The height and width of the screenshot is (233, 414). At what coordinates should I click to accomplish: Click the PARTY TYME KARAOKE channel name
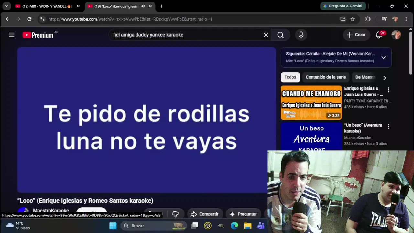click(x=368, y=101)
